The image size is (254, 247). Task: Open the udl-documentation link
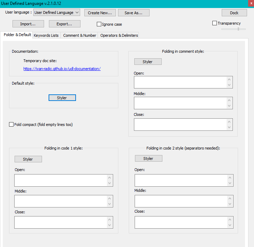click(62, 69)
